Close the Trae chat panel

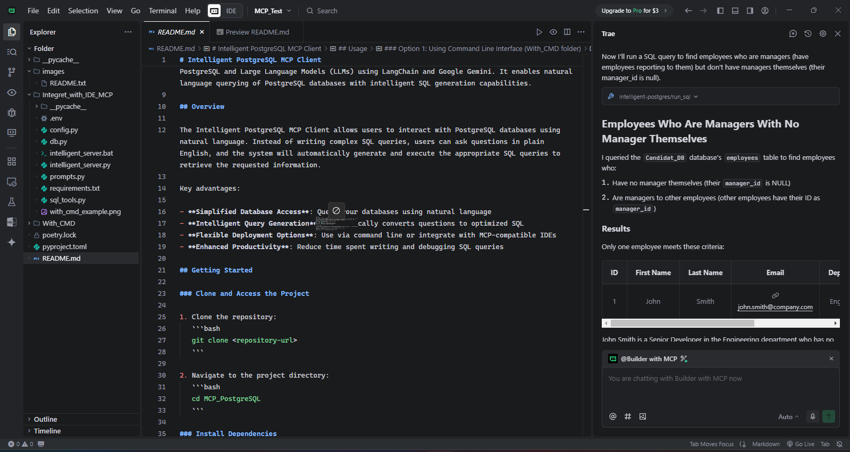pyautogui.click(x=838, y=33)
